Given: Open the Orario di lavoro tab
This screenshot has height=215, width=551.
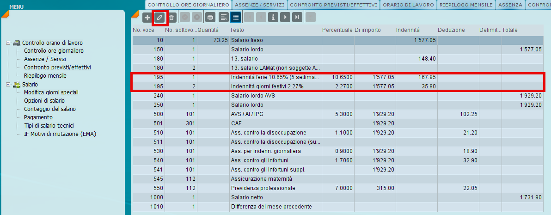Looking at the screenshot, I should (x=408, y=5).
